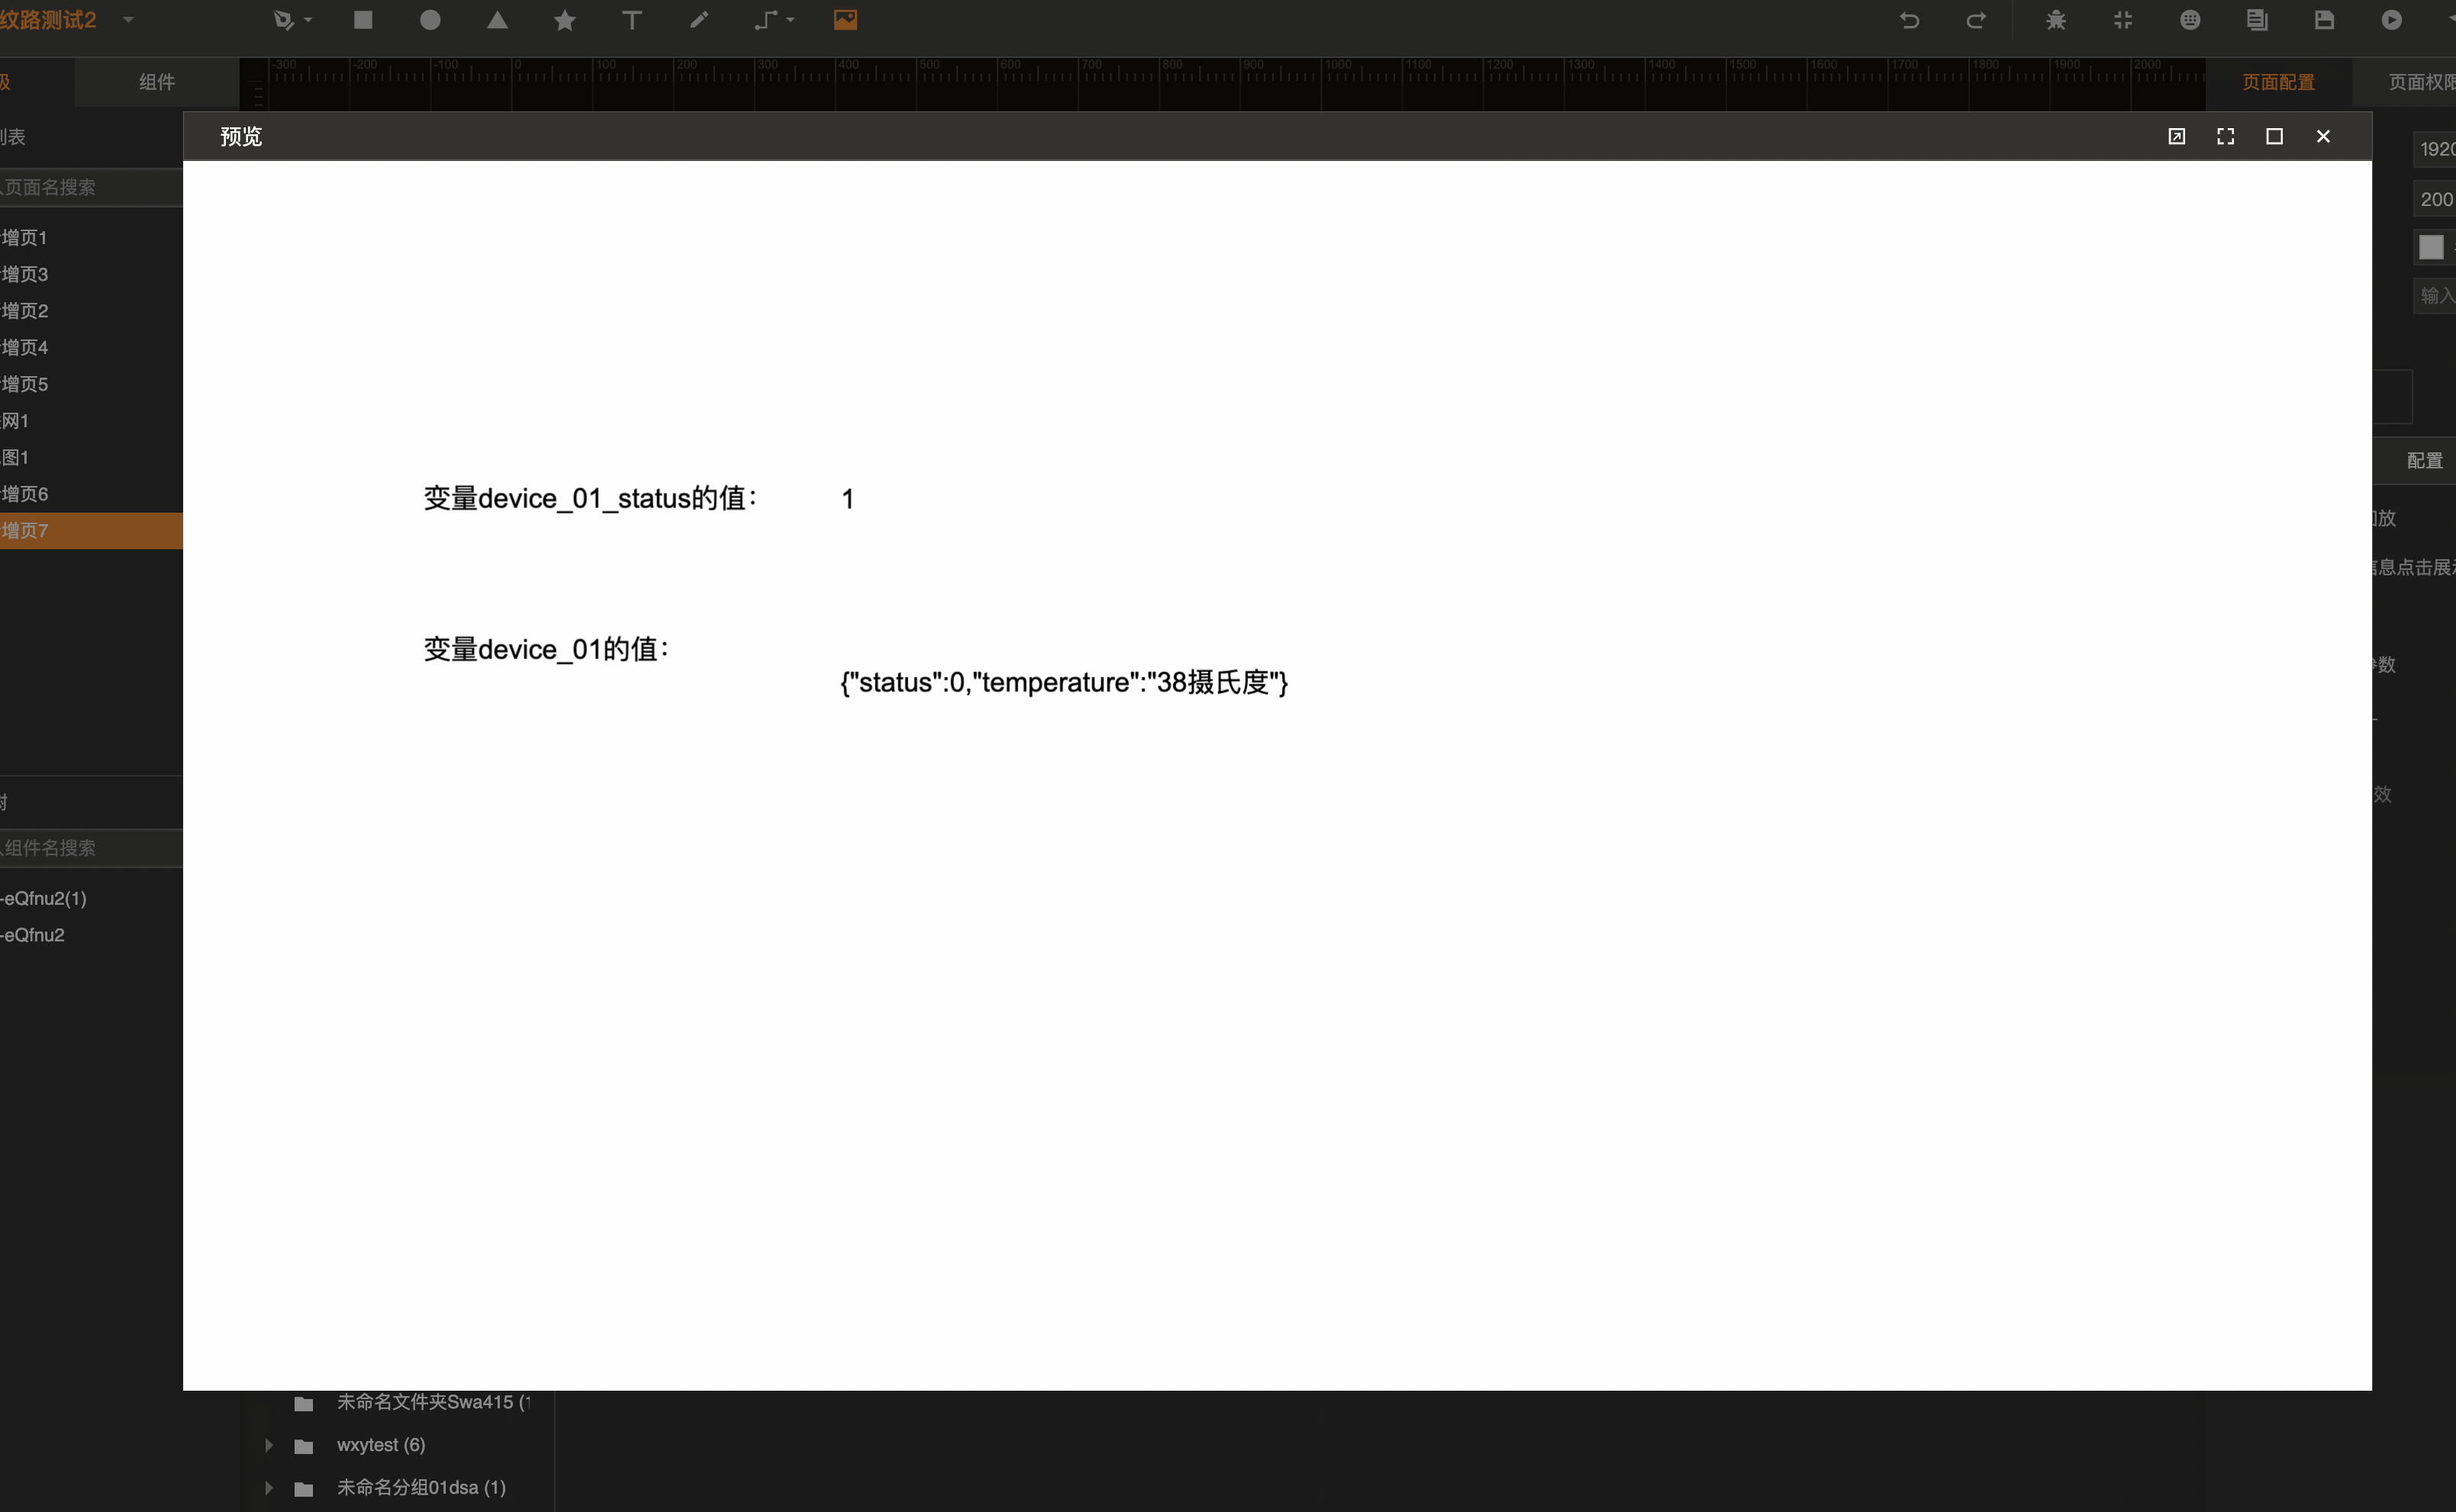The height and width of the screenshot is (1512, 2456).
Task: Click the page name search field
Action: tap(91, 187)
